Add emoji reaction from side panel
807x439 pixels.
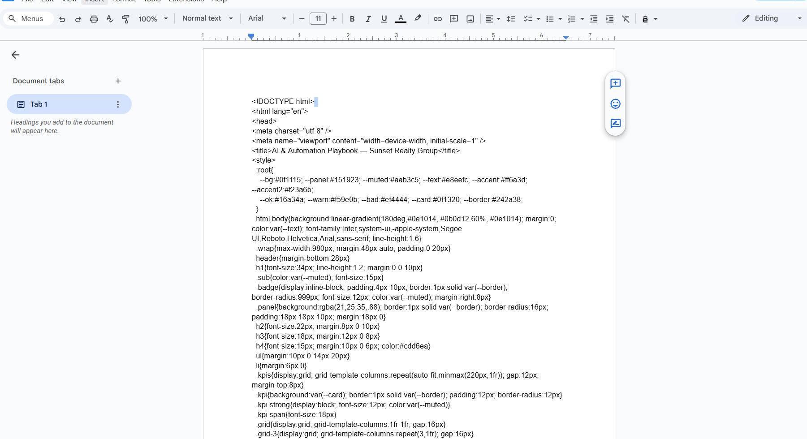pos(615,104)
